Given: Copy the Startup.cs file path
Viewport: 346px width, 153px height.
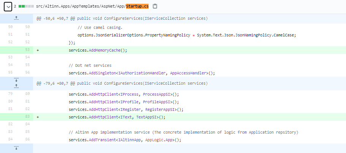Looking at the screenshot, I should (155, 6).
